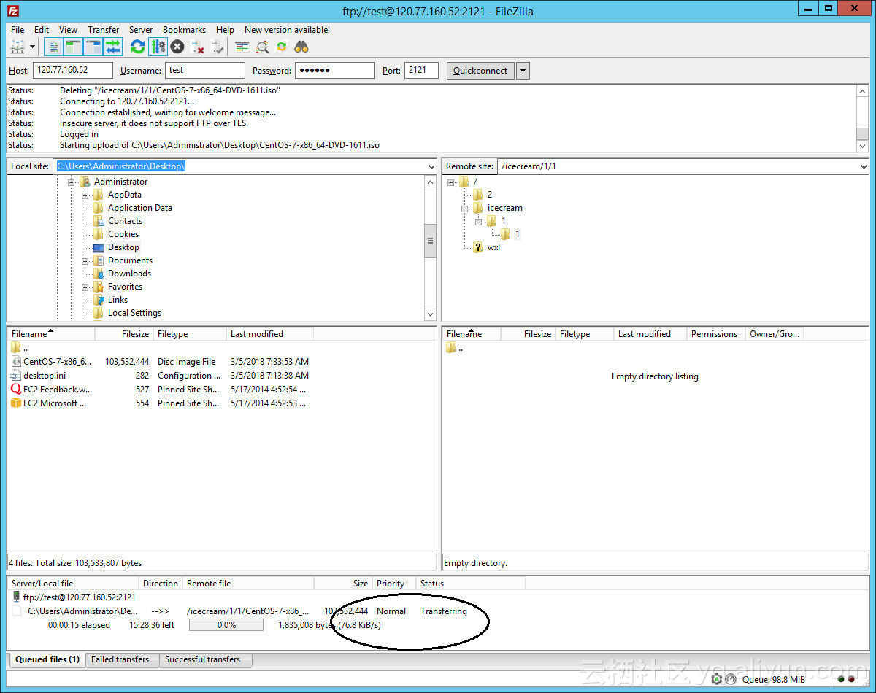Click the Host input field

coord(73,71)
